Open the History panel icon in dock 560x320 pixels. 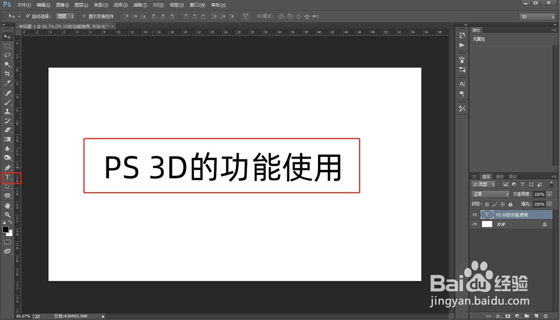(x=462, y=35)
